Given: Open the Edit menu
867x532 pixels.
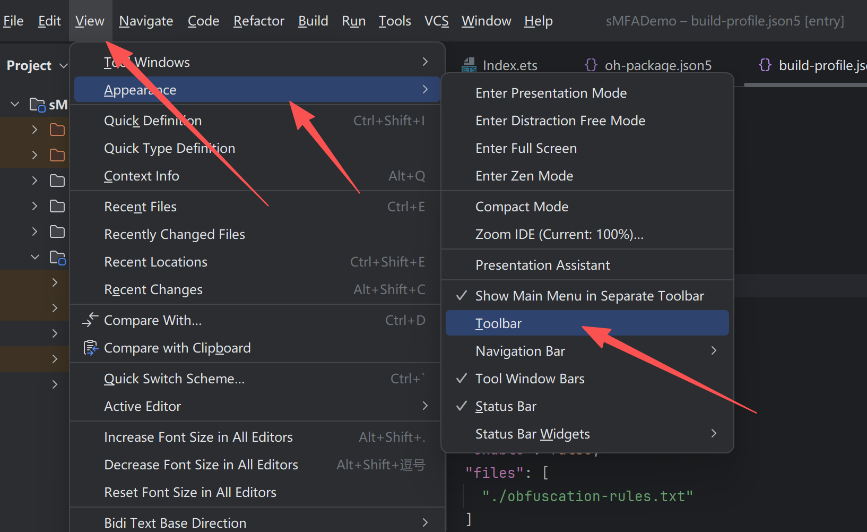Looking at the screenshot, I should pyautogui.click(x=49, y=21).
